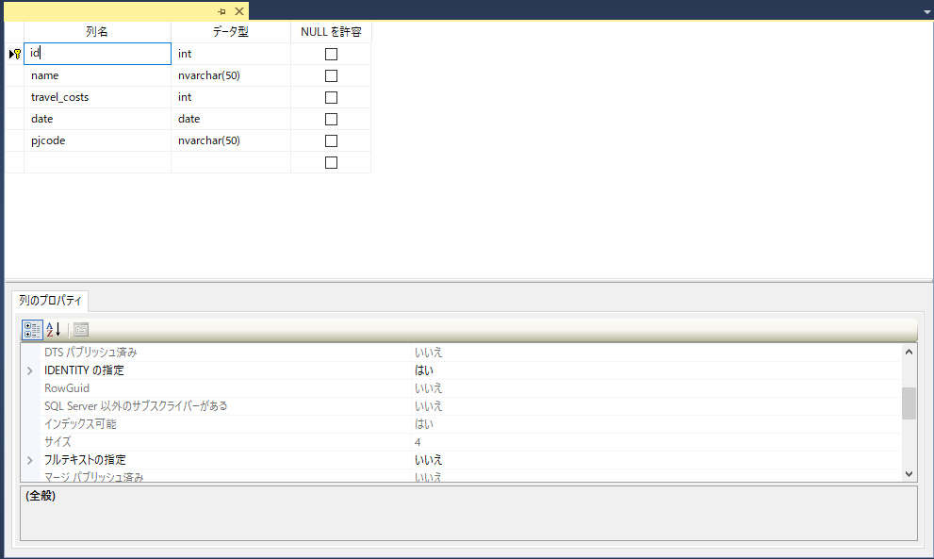Screen dimensions: 934x559
Task: Click nvarchar(50) data type of name row
Action: pos(231,75)
